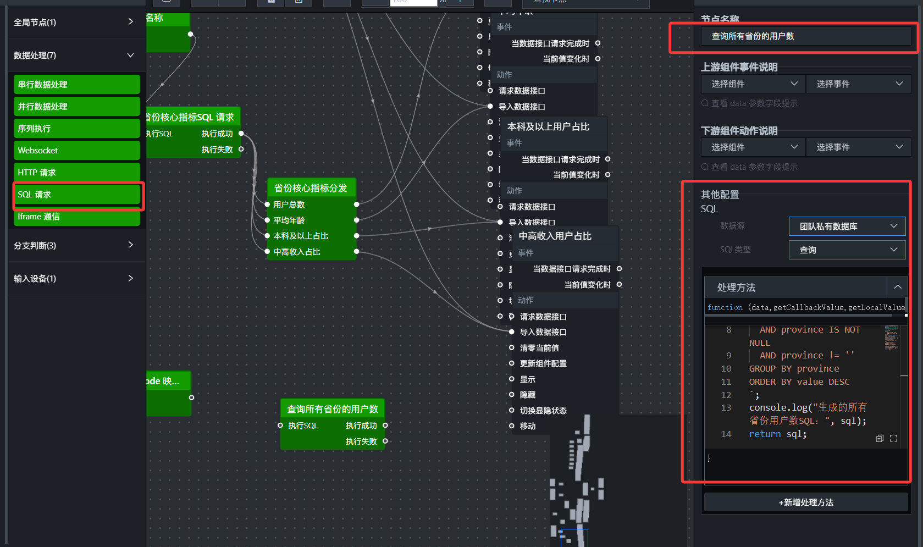Click 移动 action port

pos(512,426)
